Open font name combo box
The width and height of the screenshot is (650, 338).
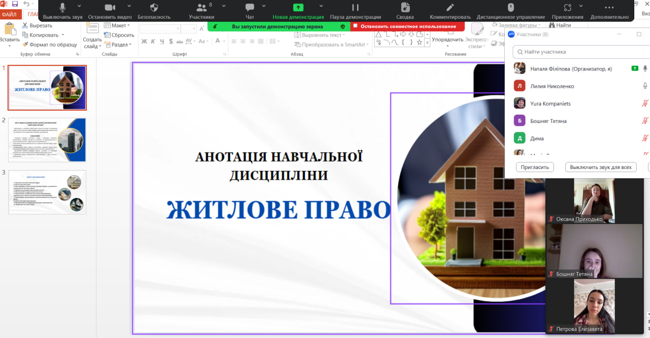click(x=160, y=28)
